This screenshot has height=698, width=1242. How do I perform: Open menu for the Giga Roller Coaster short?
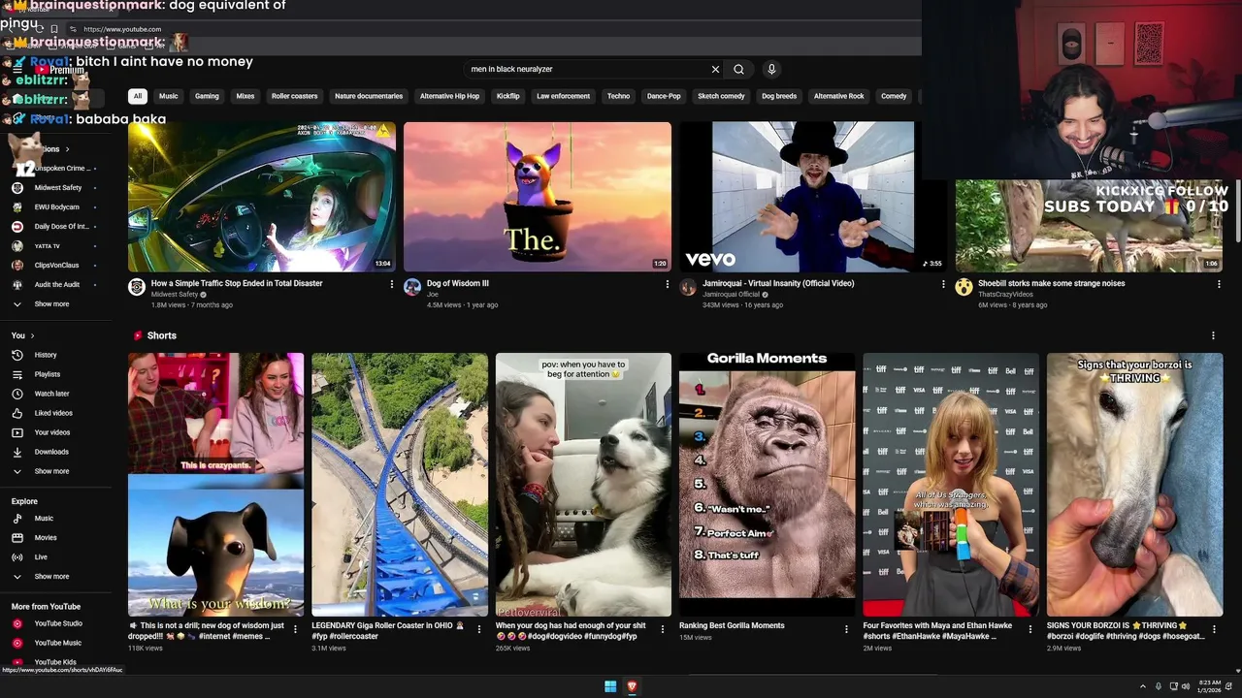478,629
